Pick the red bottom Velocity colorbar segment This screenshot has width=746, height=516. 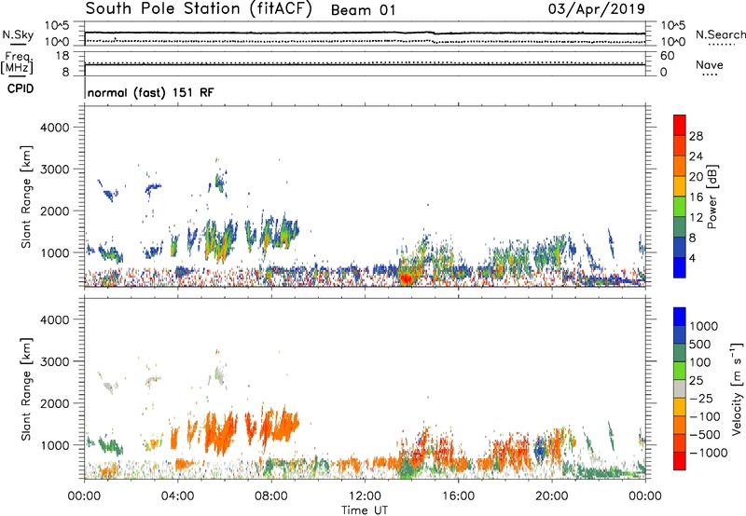(680, 461)
